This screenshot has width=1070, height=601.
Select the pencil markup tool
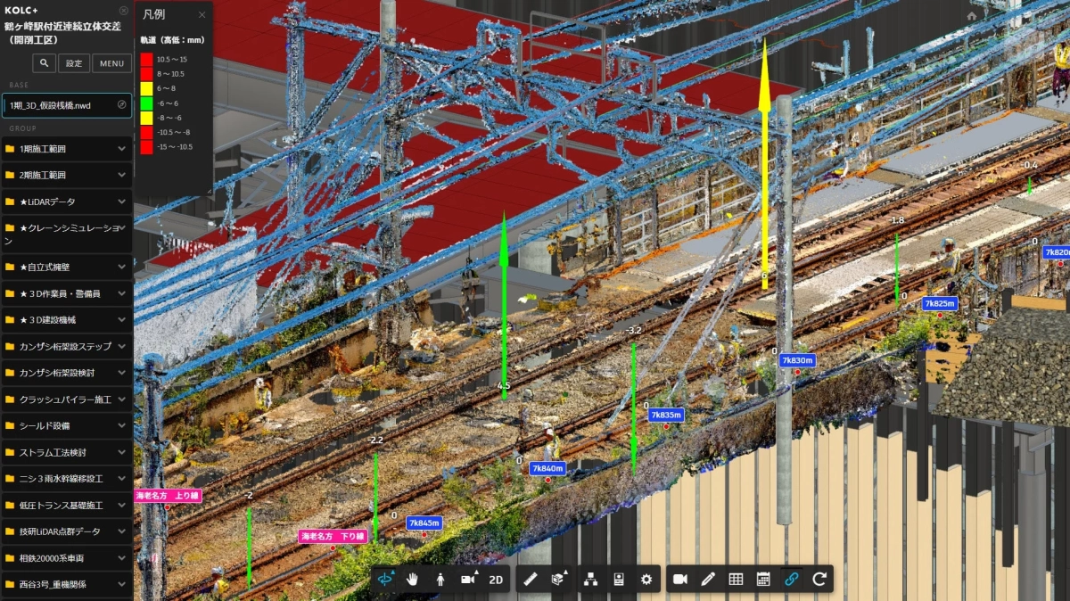pos(708,579)
